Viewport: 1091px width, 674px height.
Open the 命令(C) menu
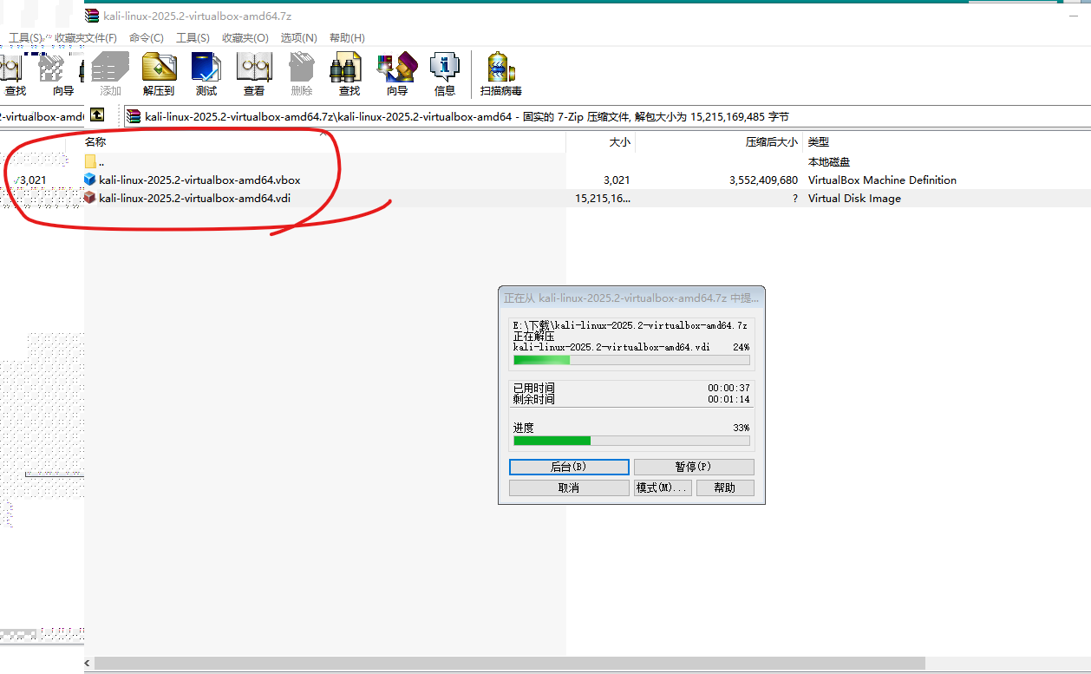click(147, 38)
